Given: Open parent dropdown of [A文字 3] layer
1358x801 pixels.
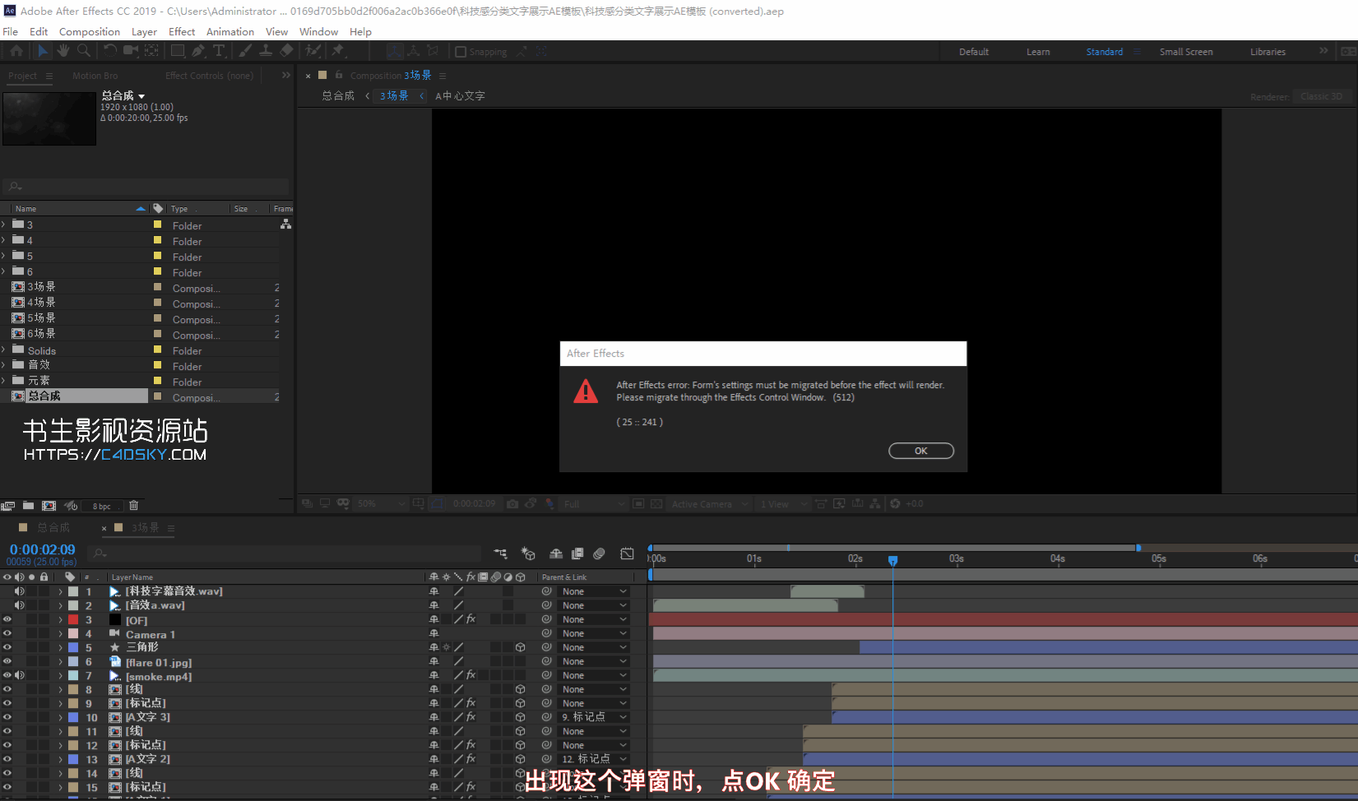Looking at the screenshot, I should (x=595, y=717).
